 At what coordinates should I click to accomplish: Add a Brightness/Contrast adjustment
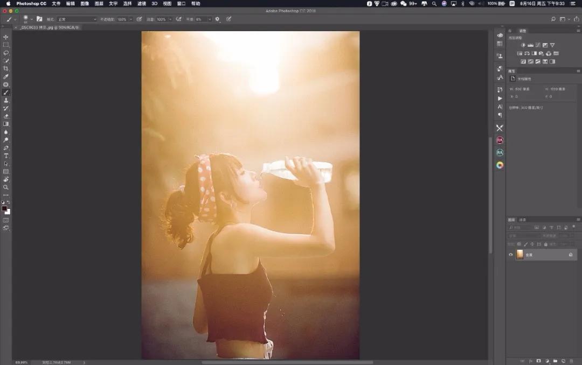tap(523, 45)
